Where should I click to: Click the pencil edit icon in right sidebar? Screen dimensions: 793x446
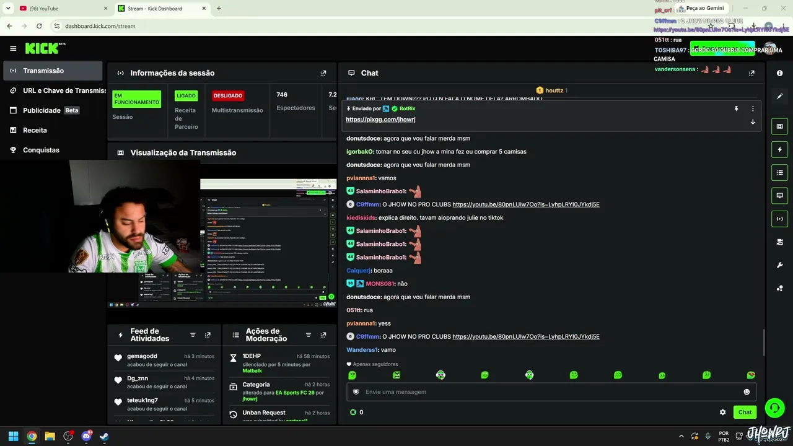click(779, 96)
